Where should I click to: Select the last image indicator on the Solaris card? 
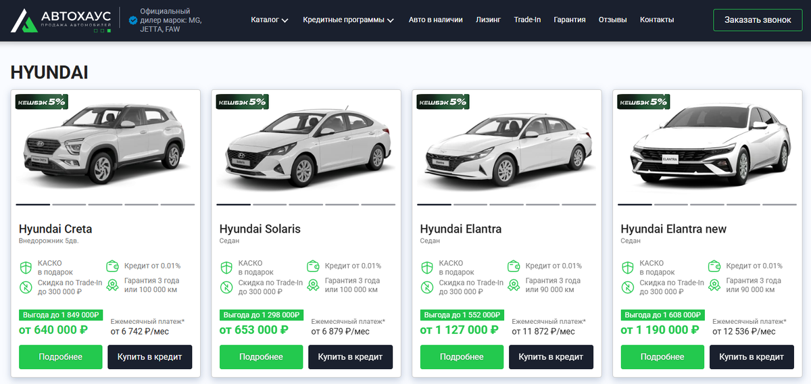[x=378, y=204]
